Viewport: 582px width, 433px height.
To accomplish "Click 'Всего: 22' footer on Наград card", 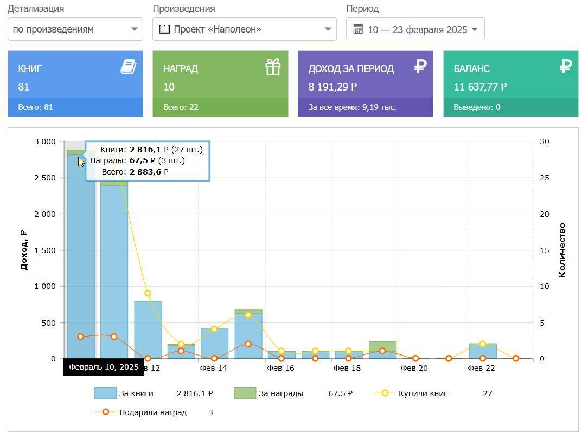I will pos(181,107).
